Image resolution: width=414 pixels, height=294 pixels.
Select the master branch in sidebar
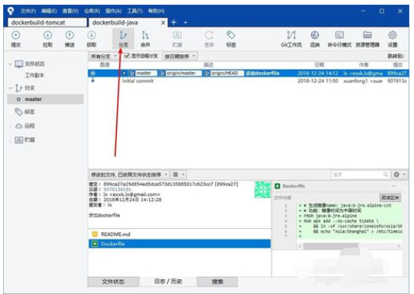tap(46, 99)
